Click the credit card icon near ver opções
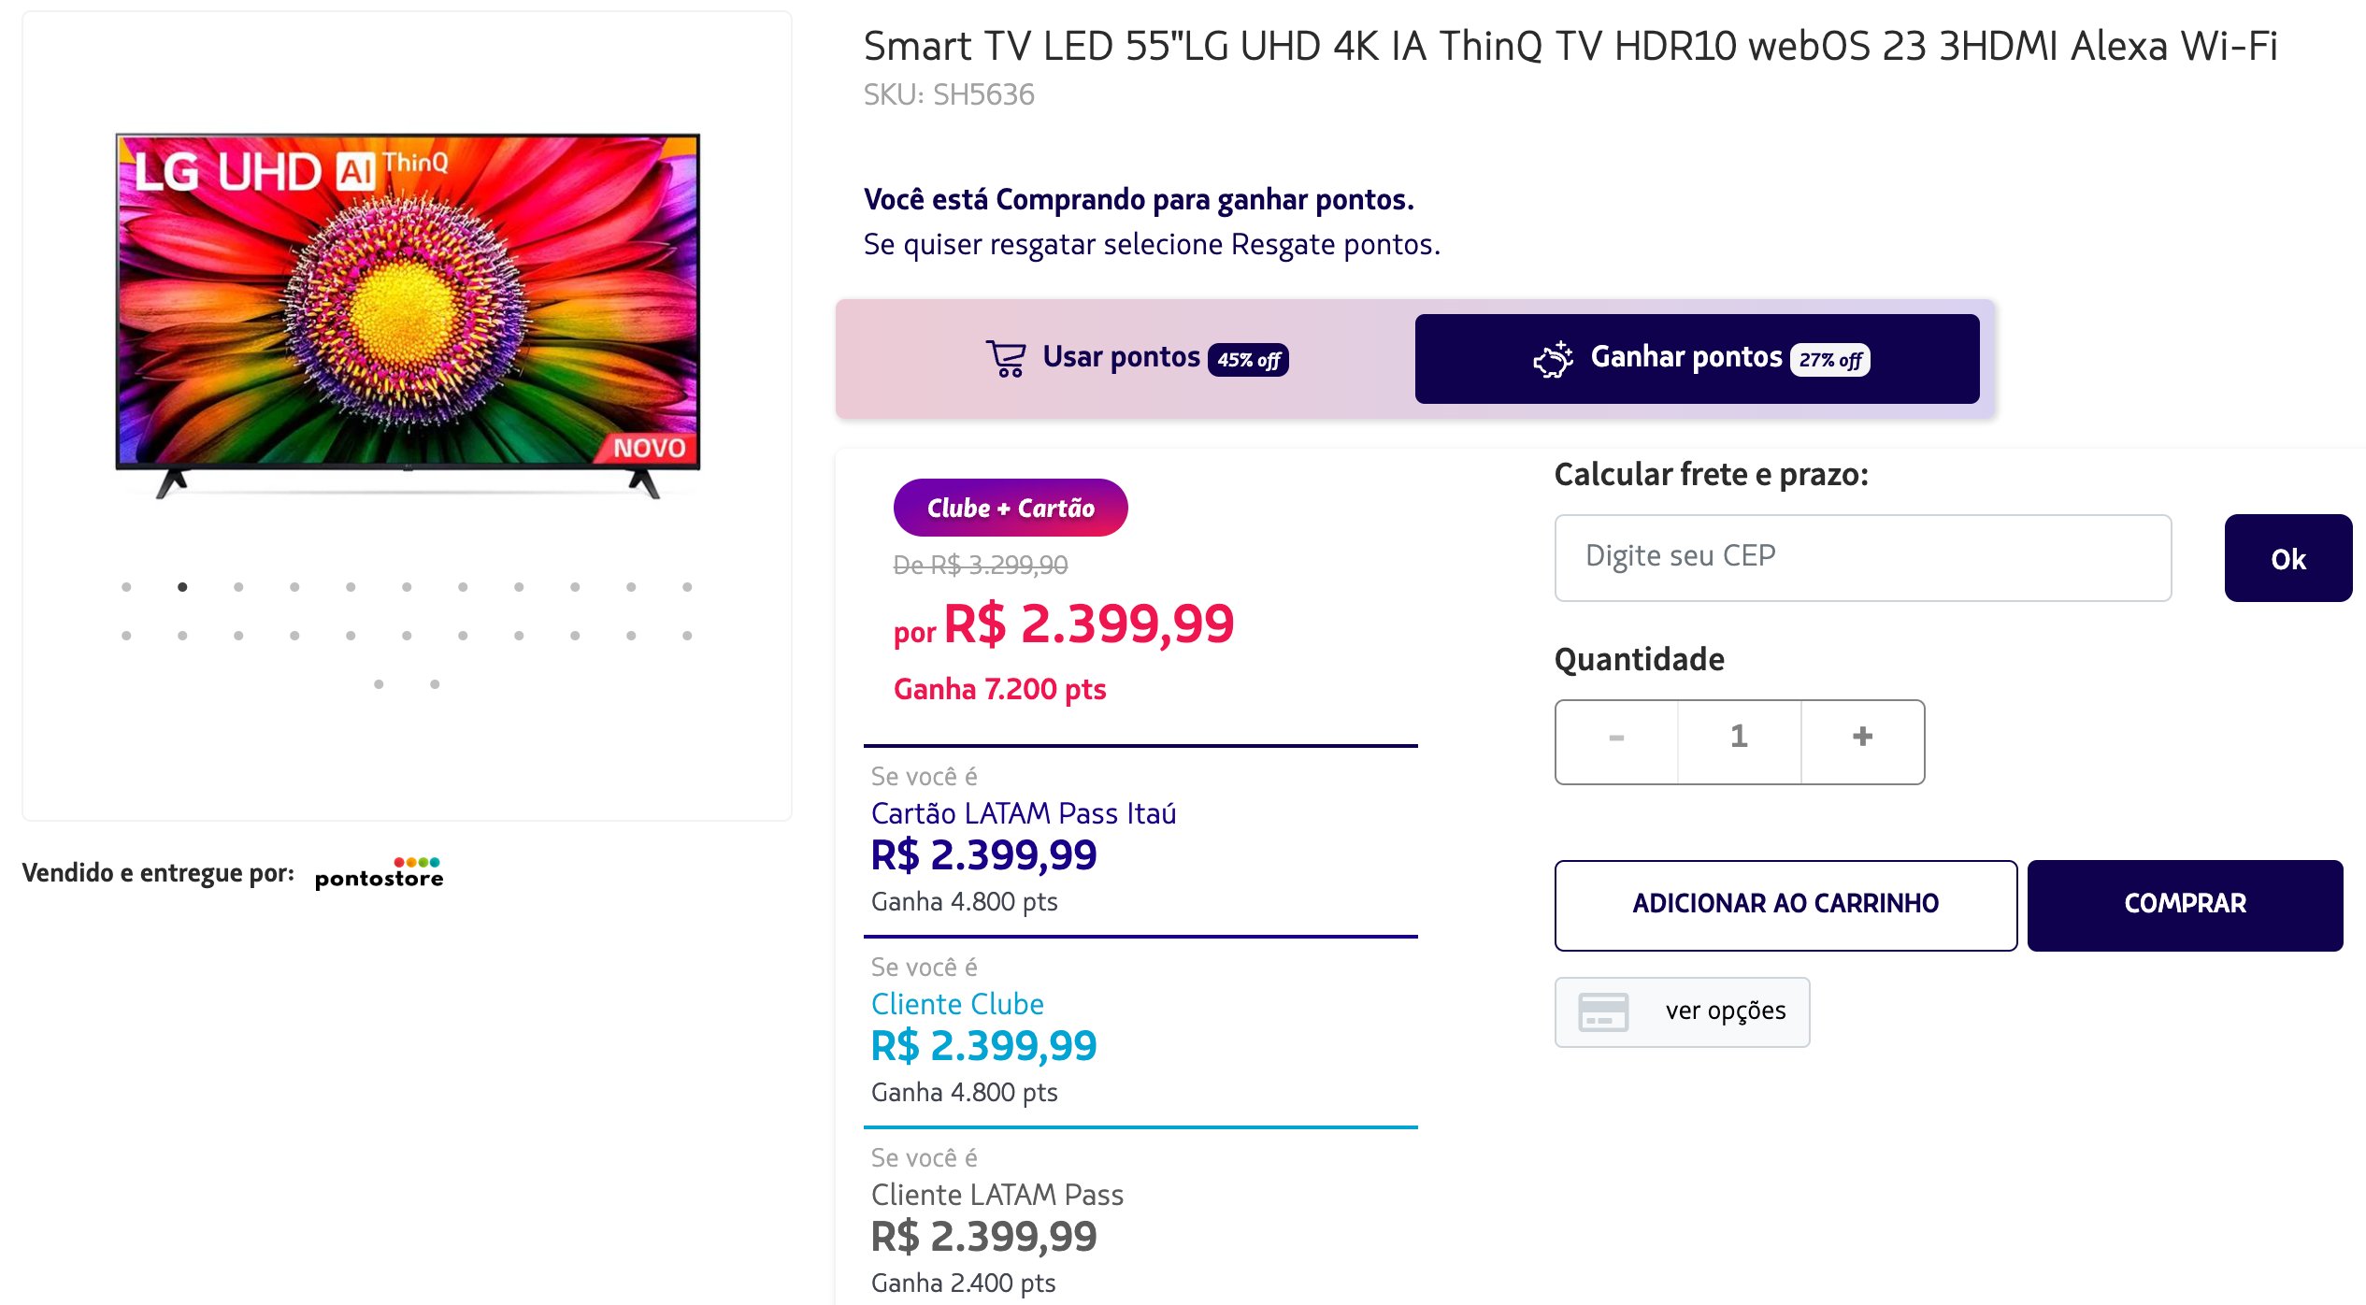 [x=1602, y=1011]
